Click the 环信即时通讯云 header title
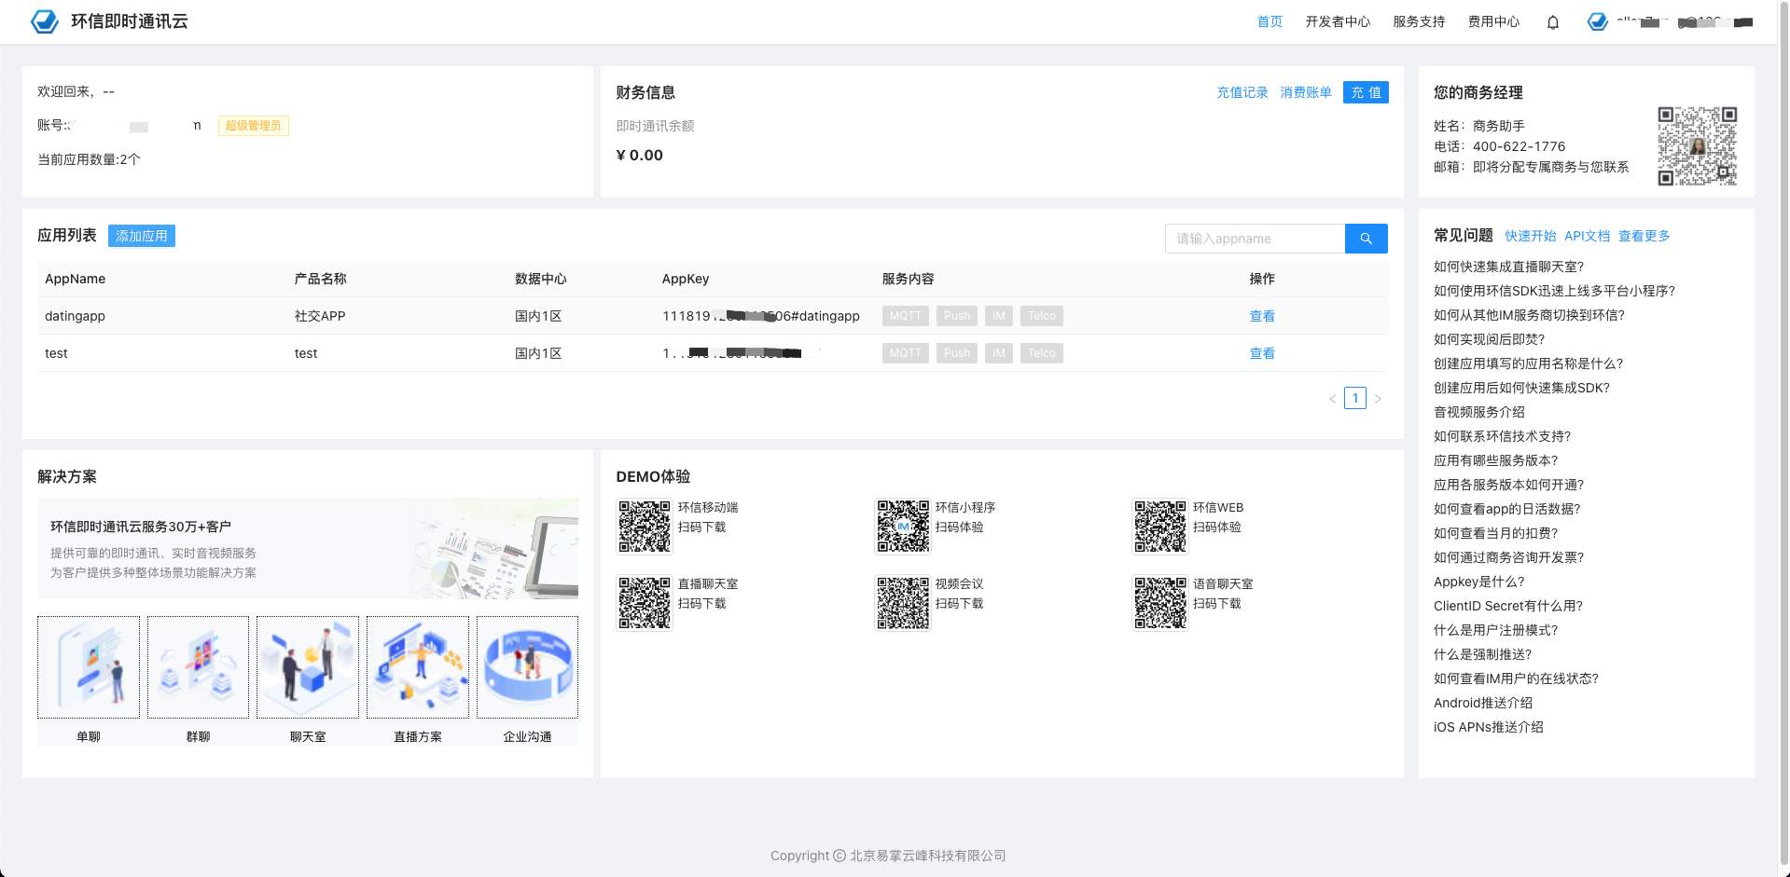The height and width of the screenshot is (877, 1790). pos(130,21)
